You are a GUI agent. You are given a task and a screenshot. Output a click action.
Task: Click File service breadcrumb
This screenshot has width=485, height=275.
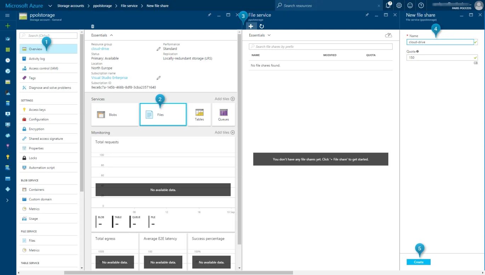pos(129,6)
